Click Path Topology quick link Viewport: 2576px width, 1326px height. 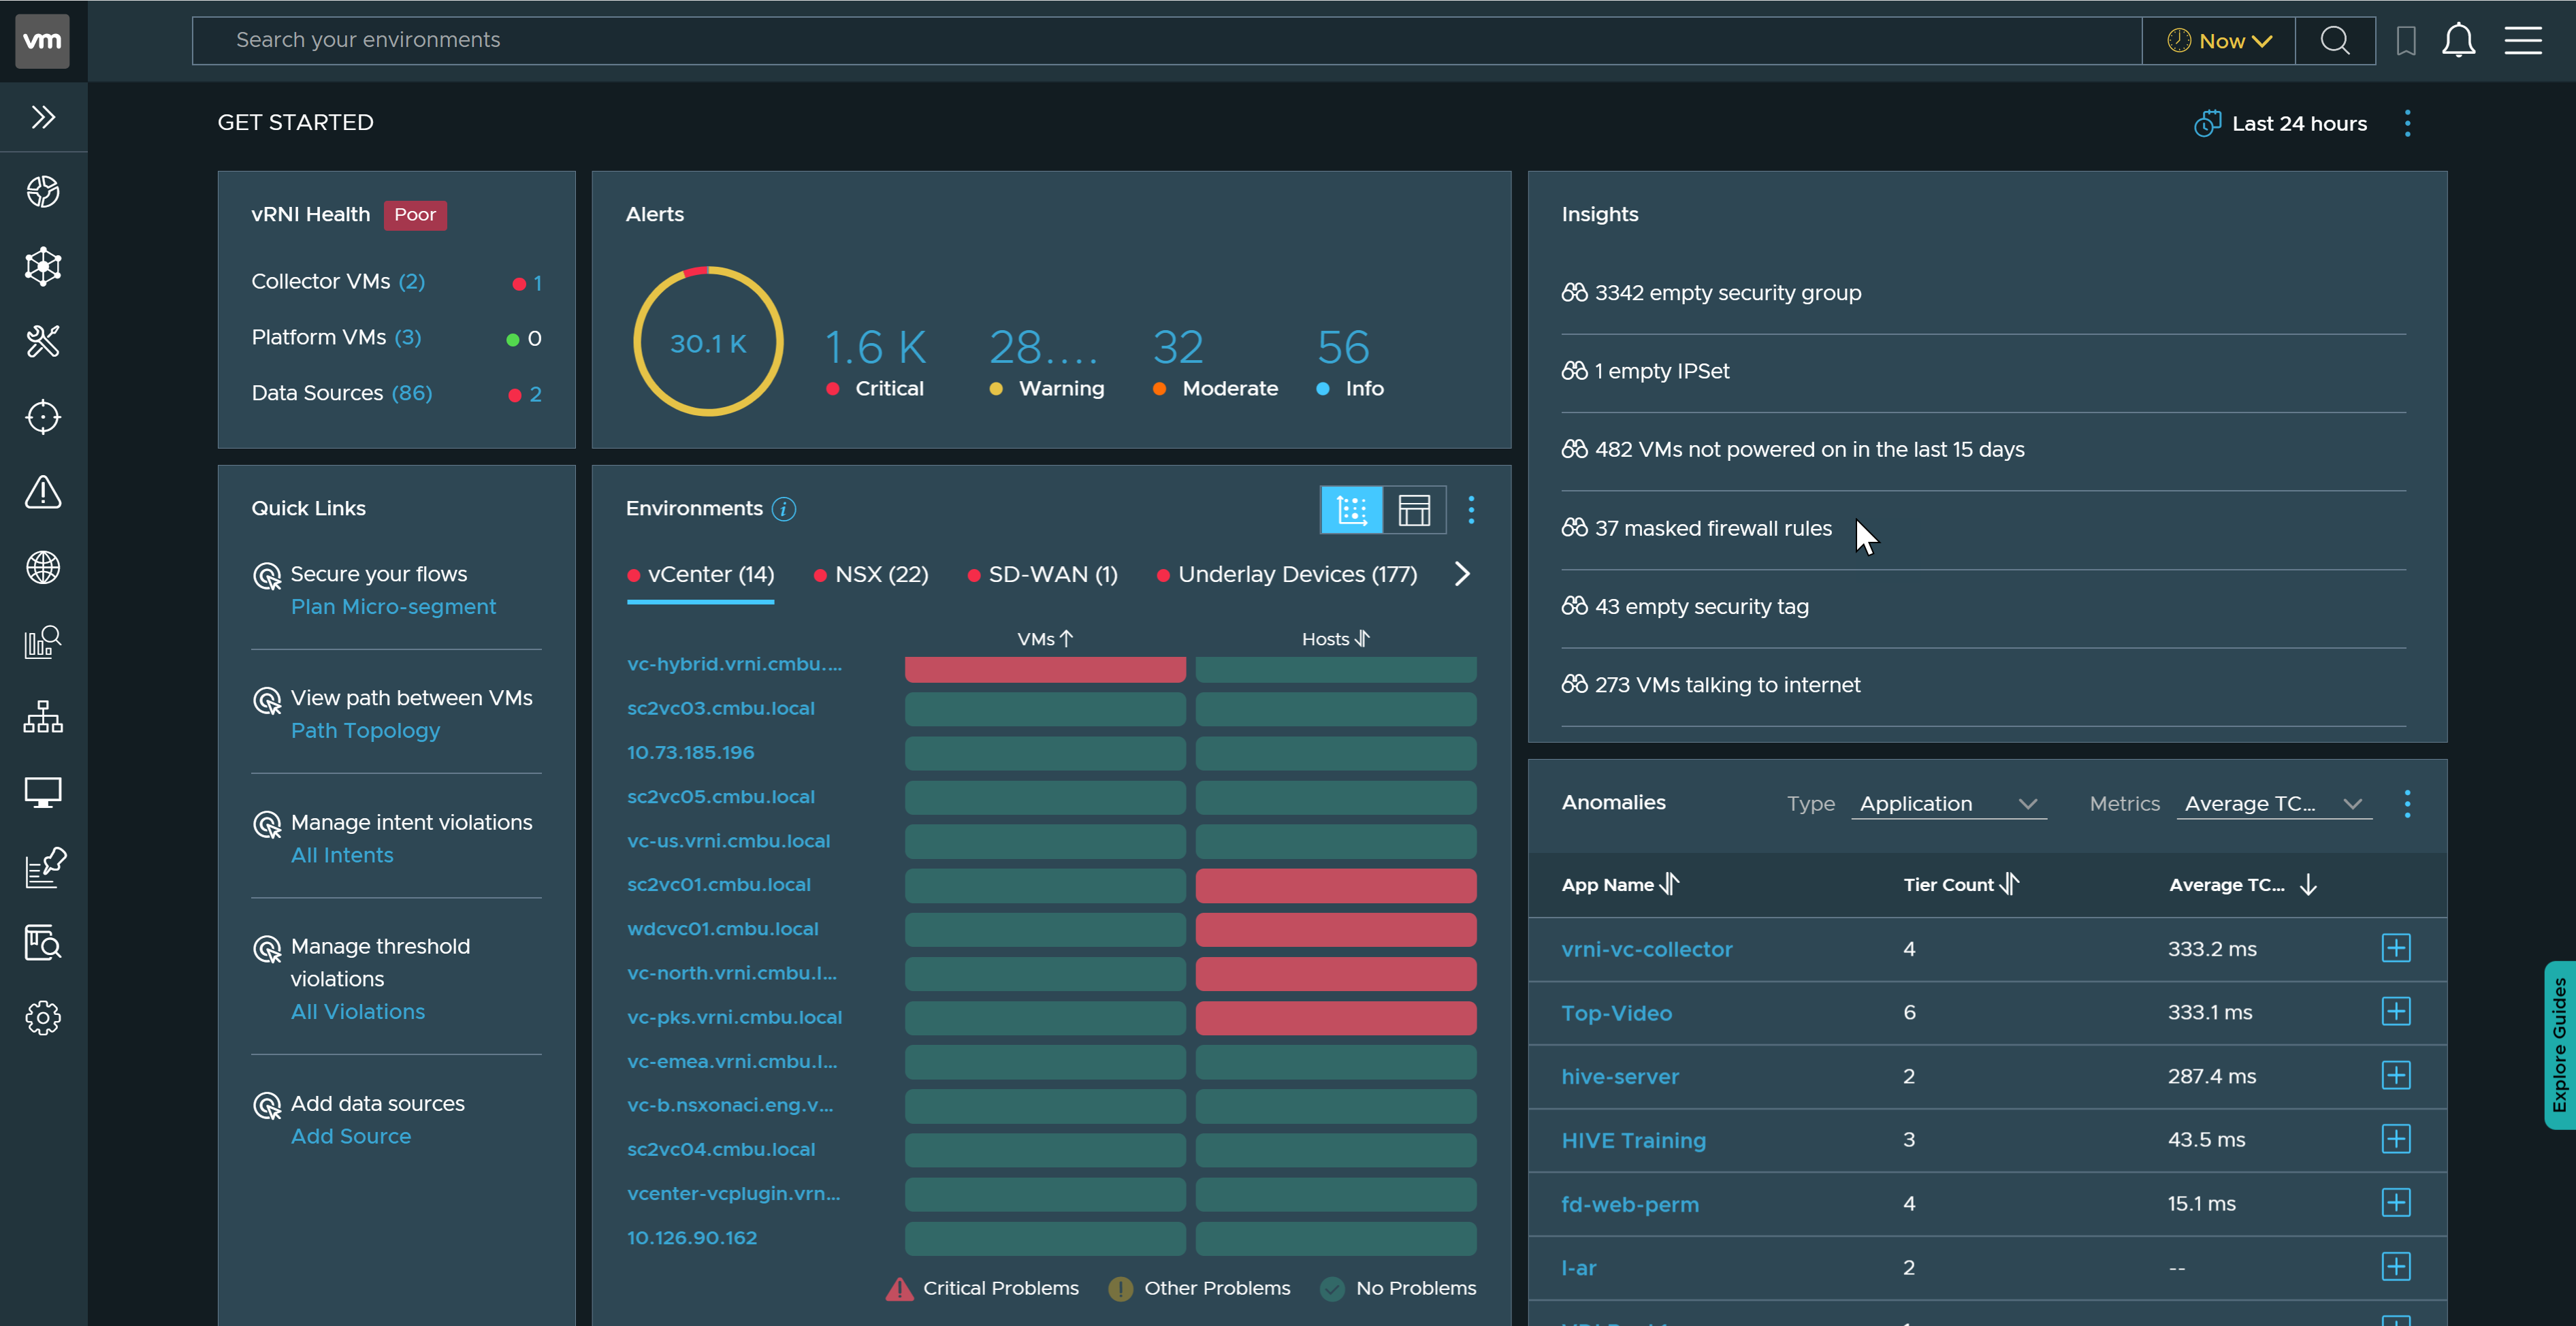coord(366,729)
